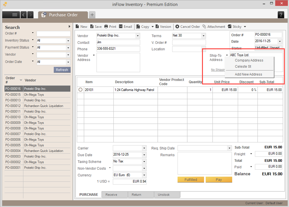This screenshot has height=207, width=289.
Task: Open the search Vendor filter dropdown
Action: [x=68, y=55]
